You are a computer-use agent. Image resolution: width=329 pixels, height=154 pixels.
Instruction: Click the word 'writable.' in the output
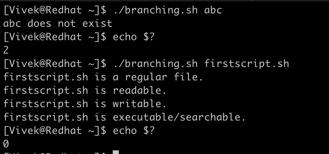point(140,104)
